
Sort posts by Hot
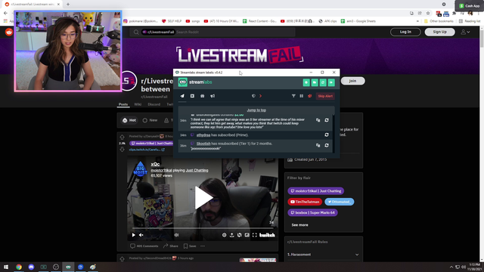[x=129, y=120]
